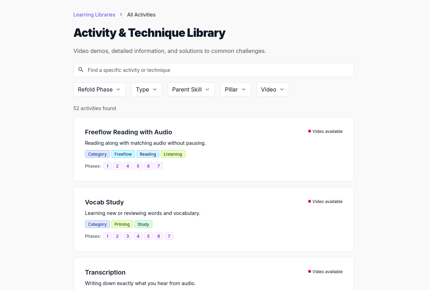Click the red dot beside Freeflow Reading video indicator
This screenshot has height=290, width=430.
(x=310, y=131)
